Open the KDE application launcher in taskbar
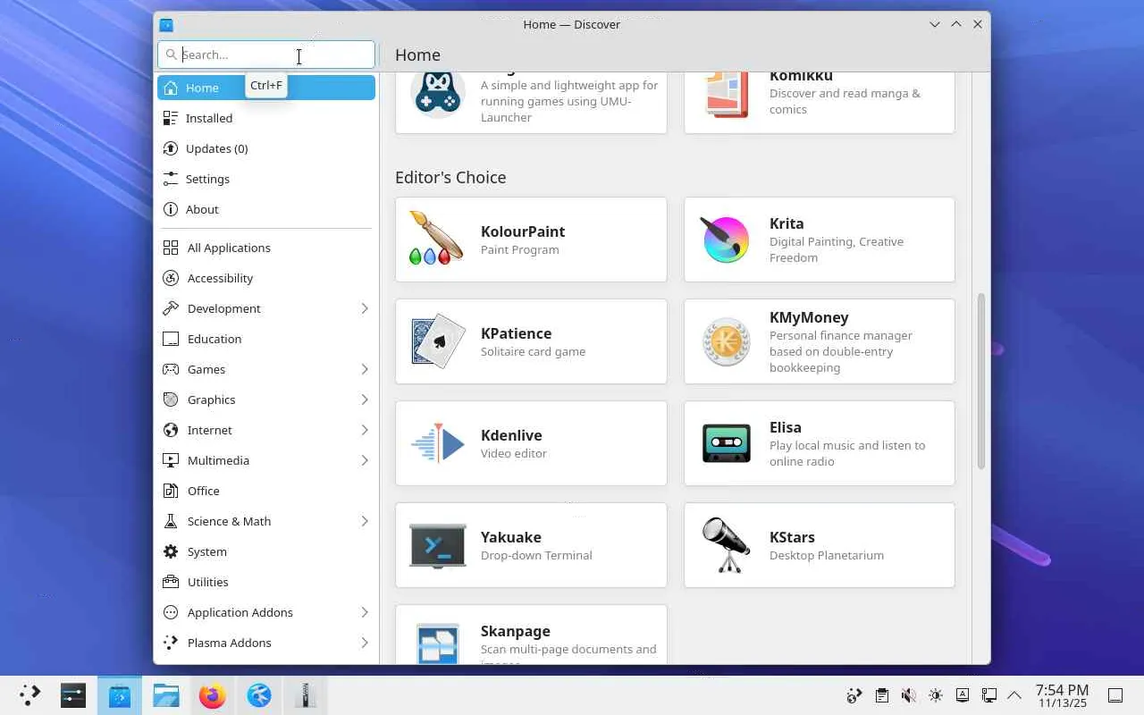Viewport: 1144px width, 715px height. pos(29,695)
